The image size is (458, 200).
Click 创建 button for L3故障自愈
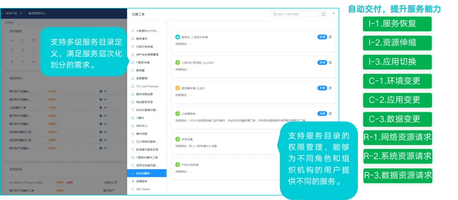click(x=322, y=113)
